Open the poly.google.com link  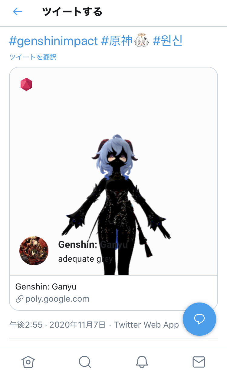(58, 299)
